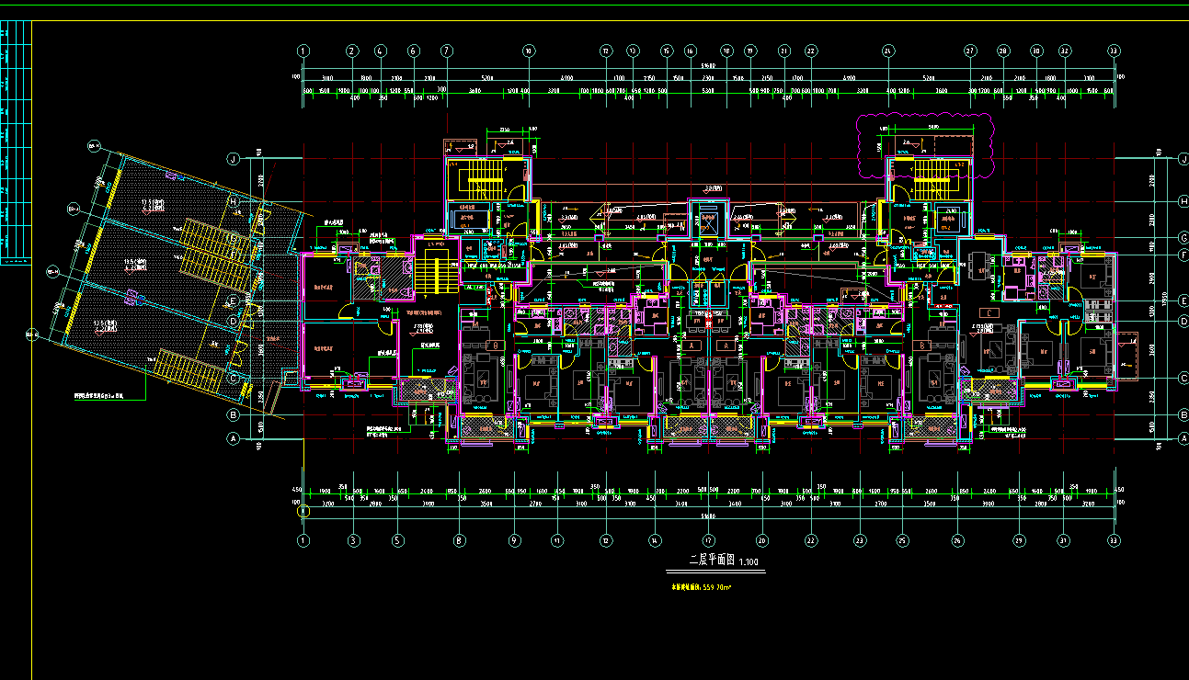The image size is (1189, 680).
Task: Click the bottom axis bubble numbered 14
Action: [654, 541]
